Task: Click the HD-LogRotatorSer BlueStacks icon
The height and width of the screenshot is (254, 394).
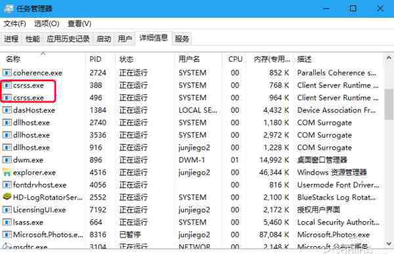Action: tap(7, 197)
